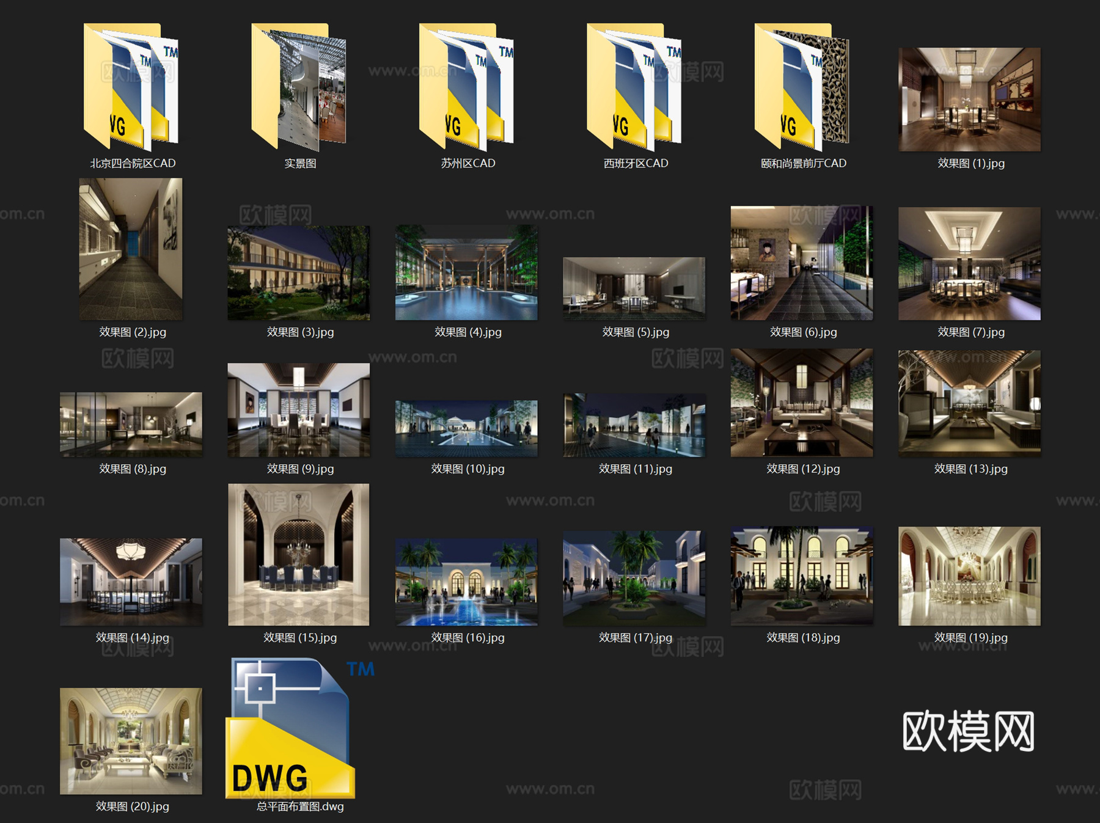Viewport: 1100px width, 823px height.
Task: Select thumbnail of 效果图 (1).jpg
Action: (969, 100)
